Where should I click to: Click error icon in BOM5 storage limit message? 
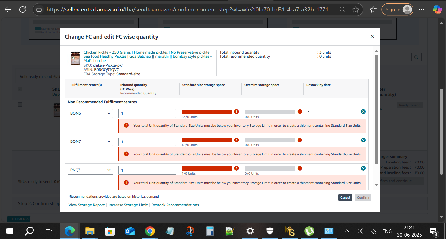coord(126,125)
